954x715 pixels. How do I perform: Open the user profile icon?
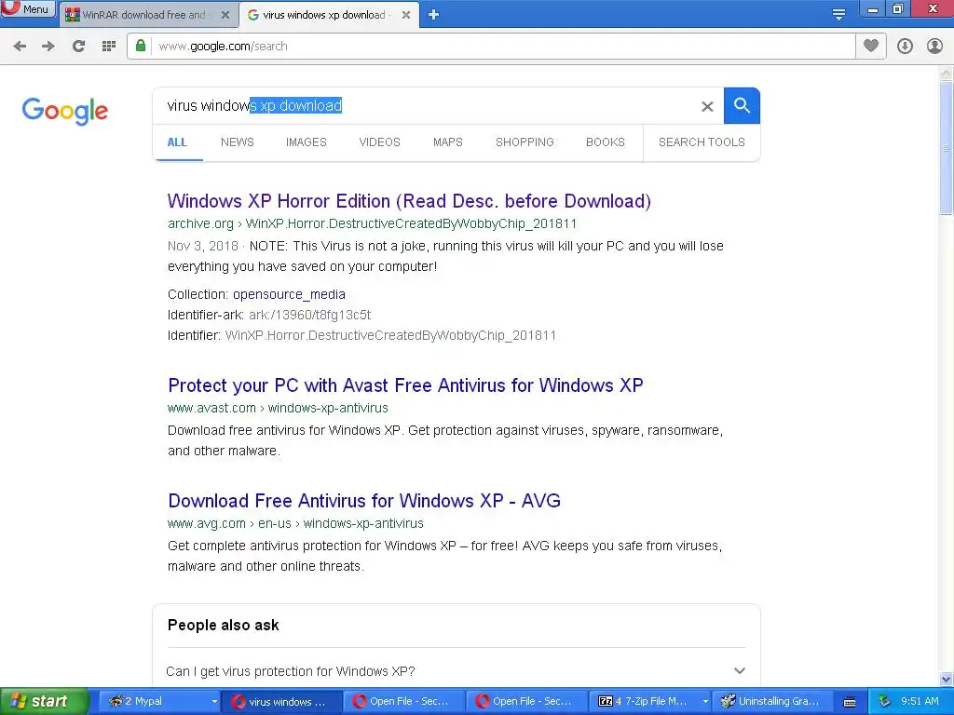pyautogui.click(x=934, y=47)
